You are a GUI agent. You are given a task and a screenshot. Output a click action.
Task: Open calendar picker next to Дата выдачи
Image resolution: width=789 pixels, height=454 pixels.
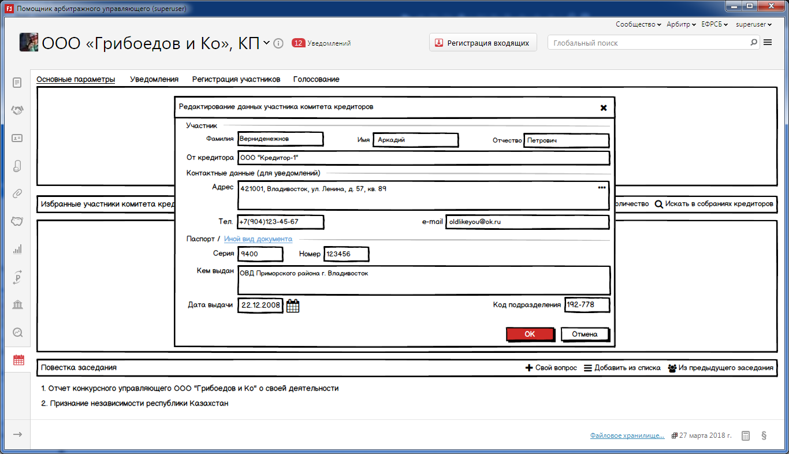pyautogui.click(x=293, y=306)
